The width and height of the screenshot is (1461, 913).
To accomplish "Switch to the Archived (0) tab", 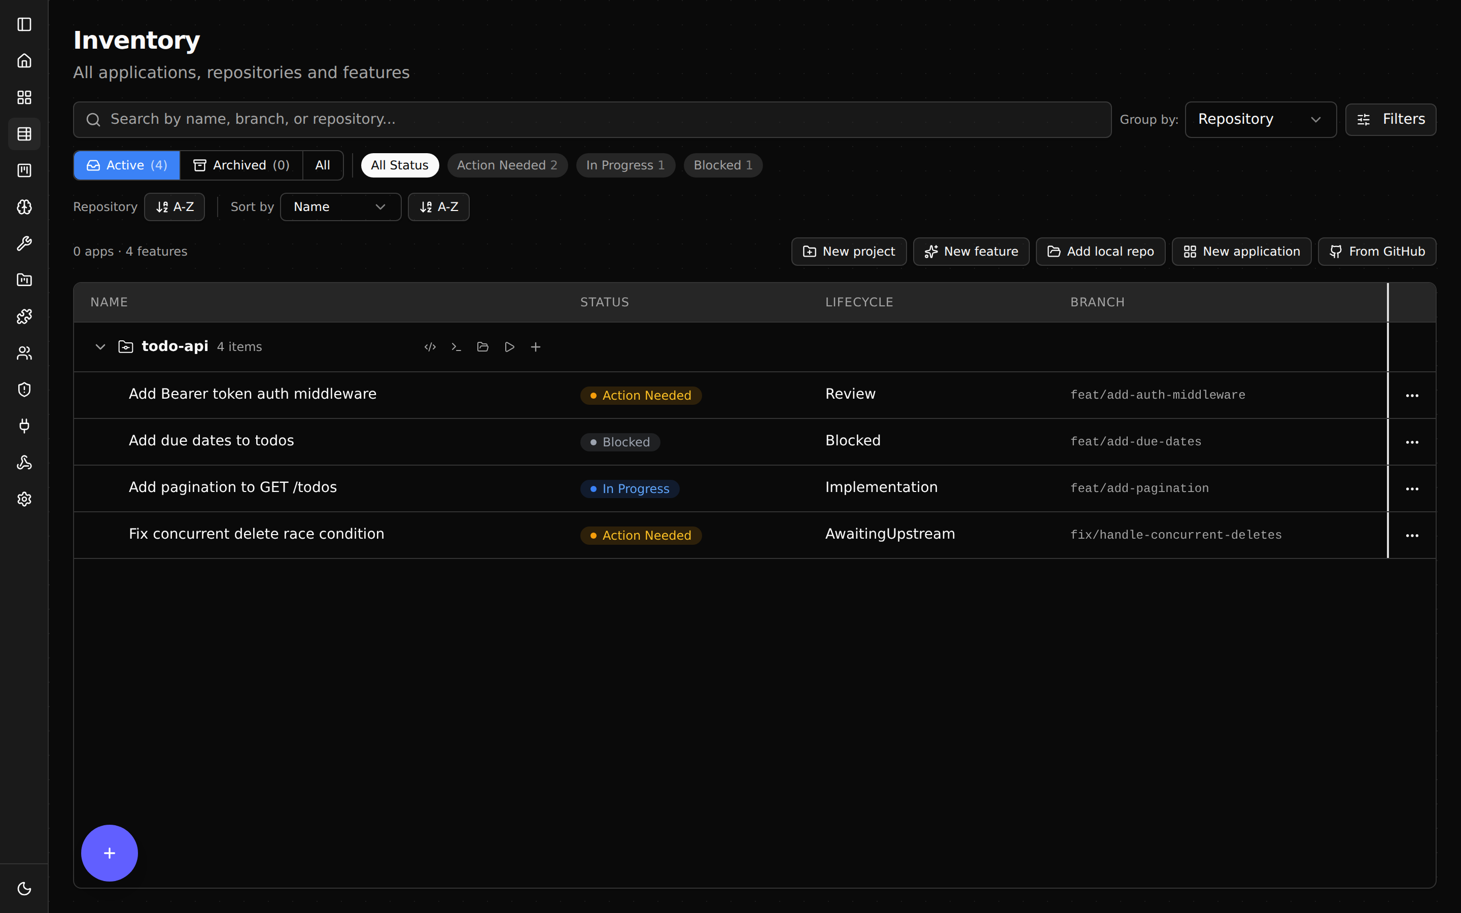I will [241, 165].
